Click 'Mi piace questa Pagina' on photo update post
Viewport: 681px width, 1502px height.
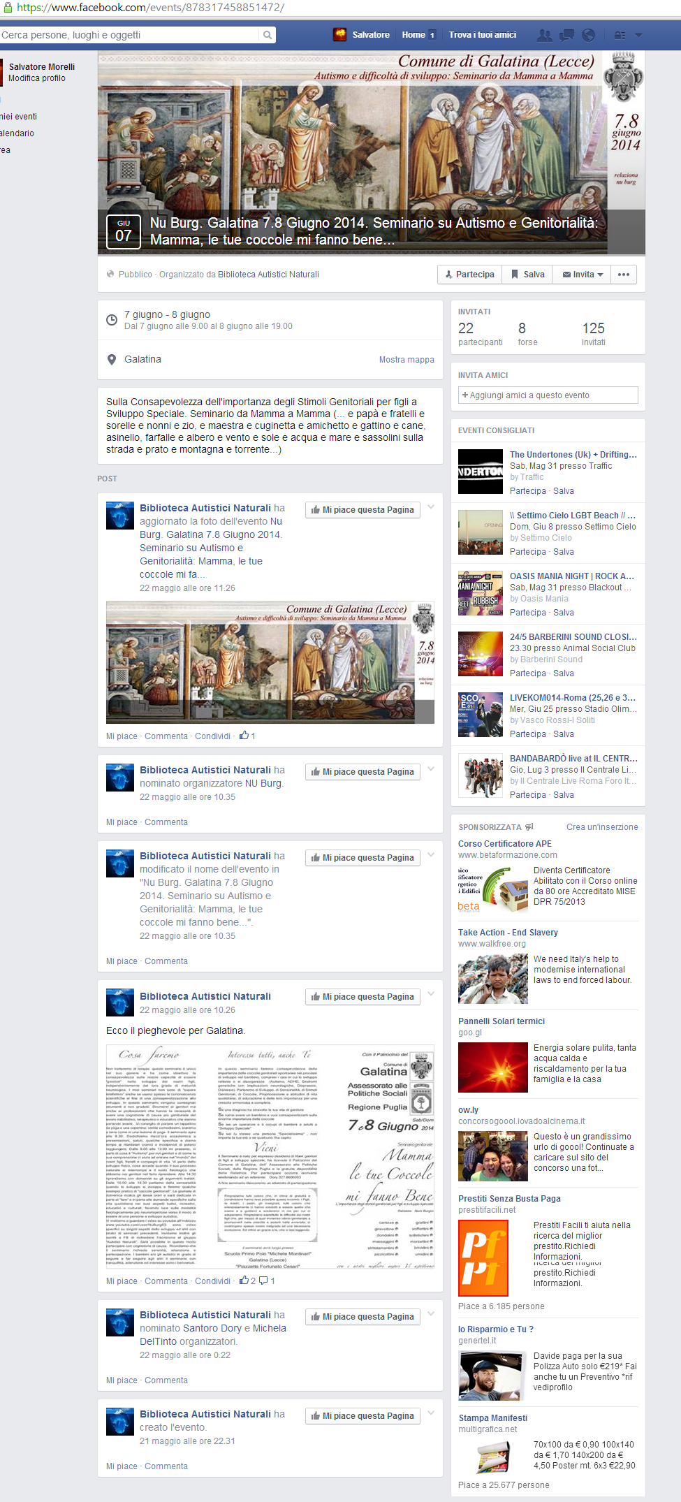click(363, 510)
